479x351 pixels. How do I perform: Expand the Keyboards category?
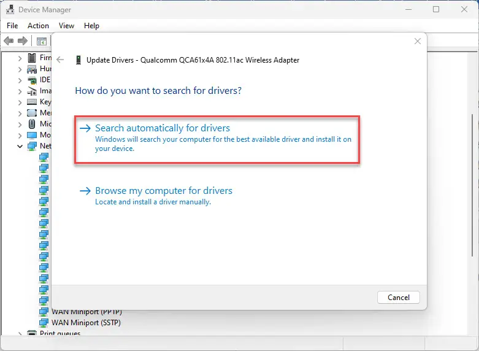(x=20, y=102)
